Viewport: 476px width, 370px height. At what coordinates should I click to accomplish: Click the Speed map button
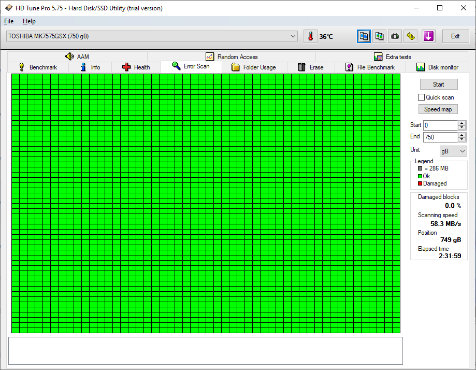[x=438, y=109]
